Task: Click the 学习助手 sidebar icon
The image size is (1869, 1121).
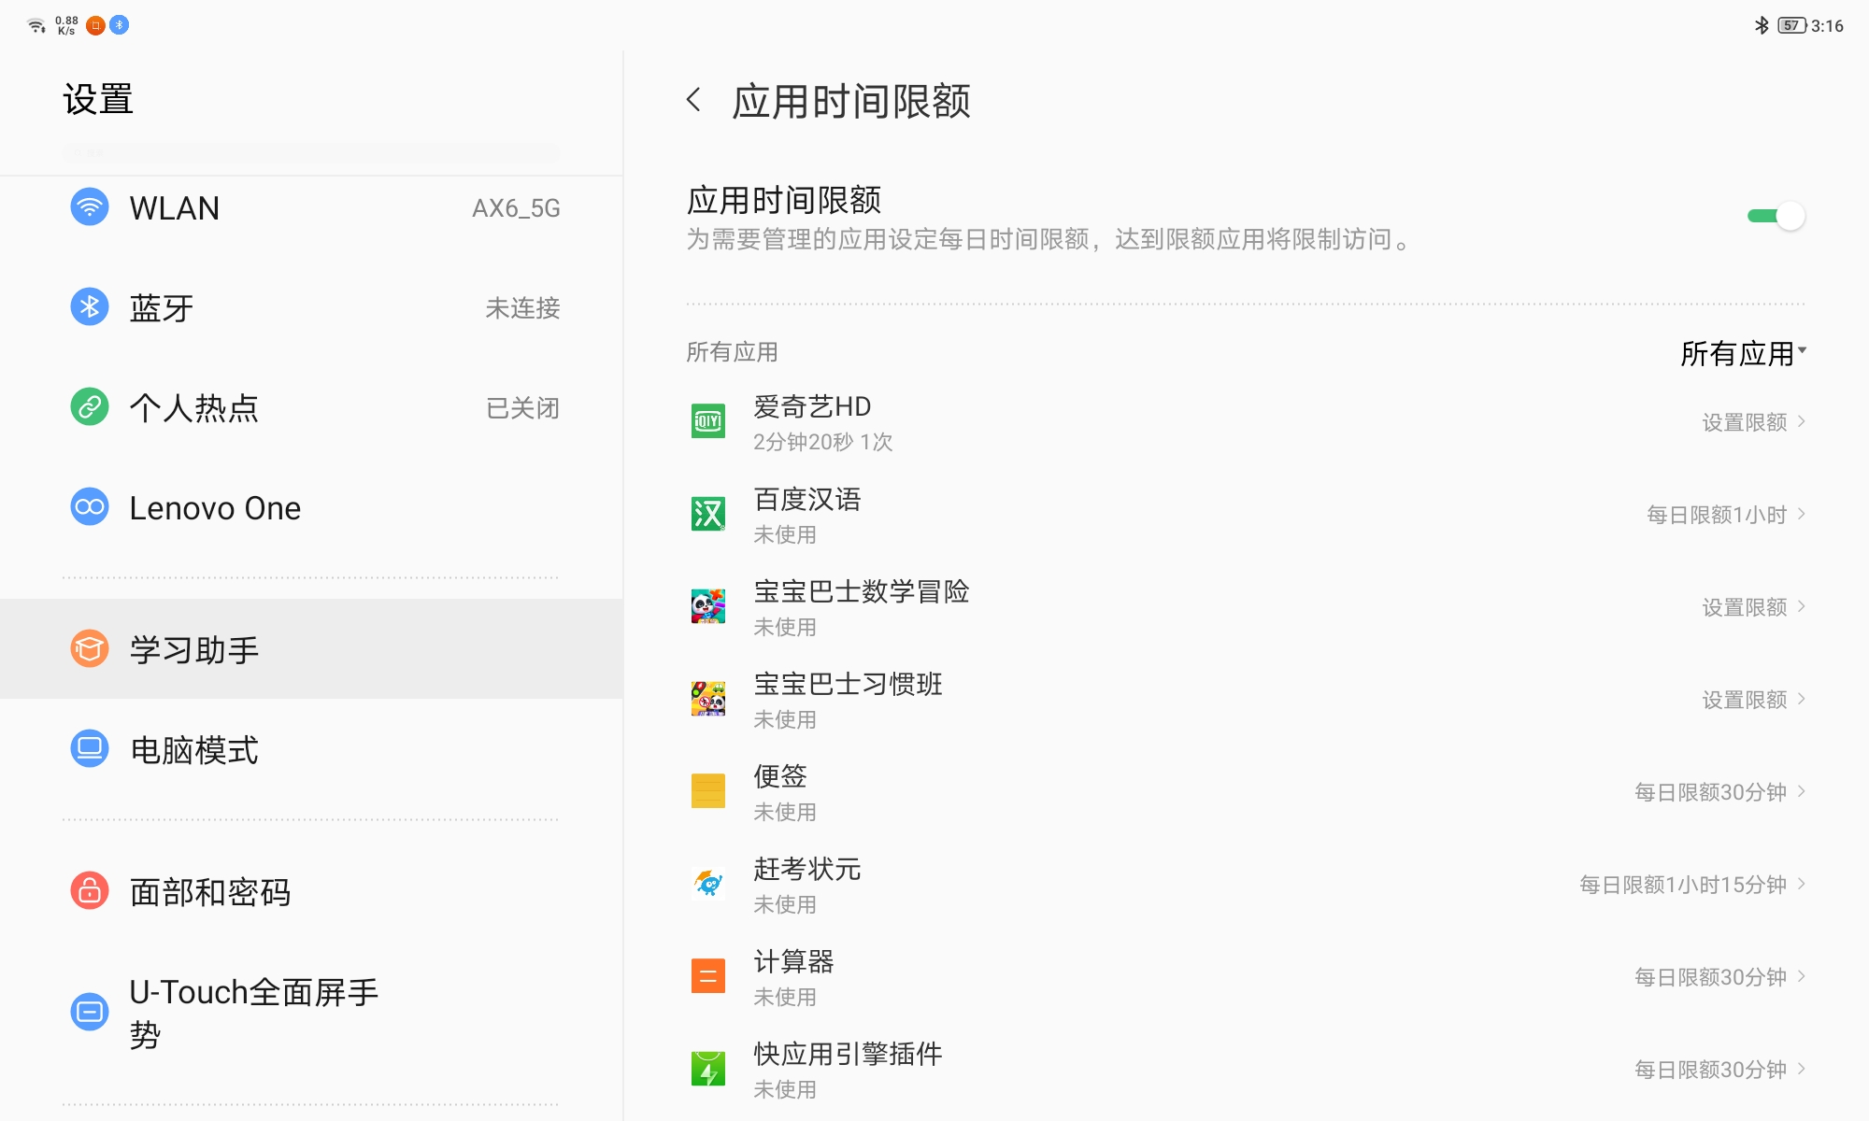Action: [x=90, y=649]
